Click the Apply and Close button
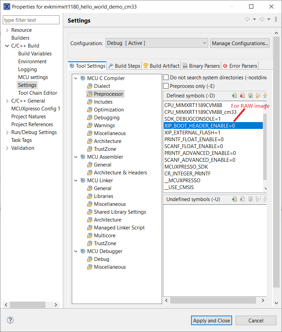Viewport: 282px width, 332px height. tap(212, 320)
